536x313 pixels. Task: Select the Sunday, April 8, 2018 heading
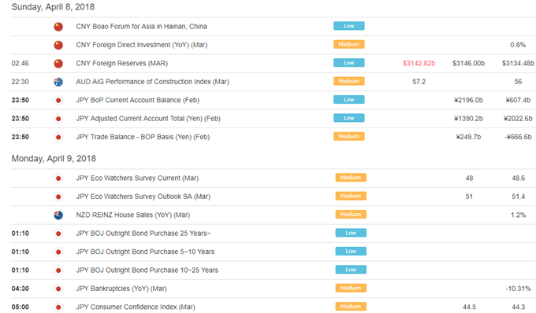pyautogui.click(x=53, y=7)
